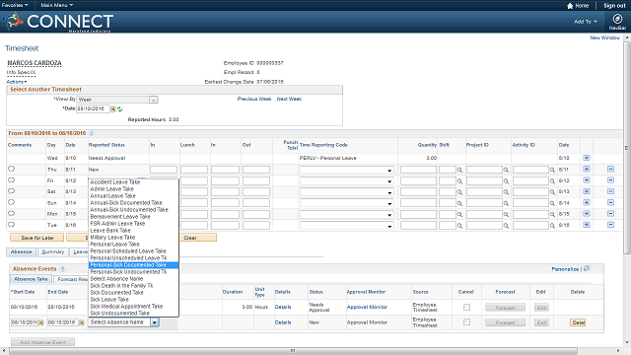Click Sign out link
Screen dimensions: 631x355
(x=614, y=6)
